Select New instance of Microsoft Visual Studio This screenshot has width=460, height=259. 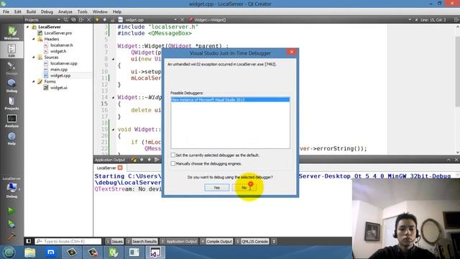(230, 100)
